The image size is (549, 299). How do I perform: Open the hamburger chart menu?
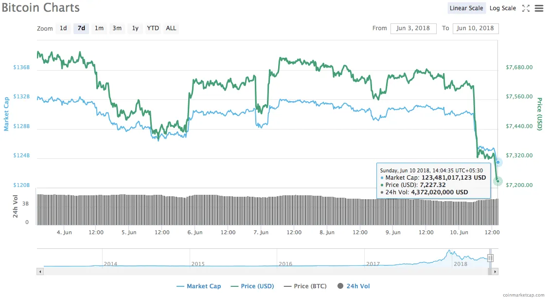click(x=539, y=8)
